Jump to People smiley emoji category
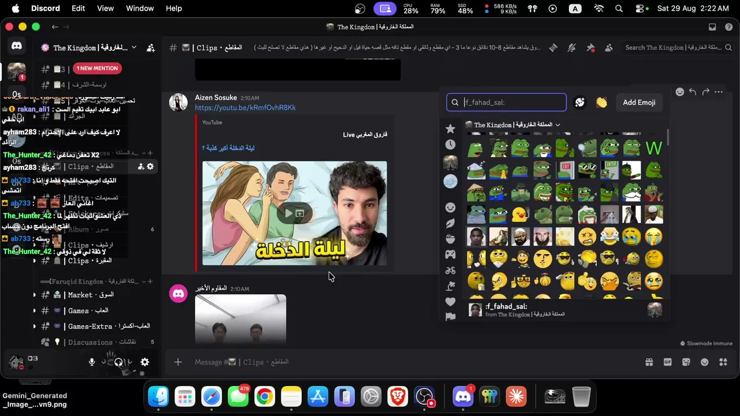 coord(450,207)
